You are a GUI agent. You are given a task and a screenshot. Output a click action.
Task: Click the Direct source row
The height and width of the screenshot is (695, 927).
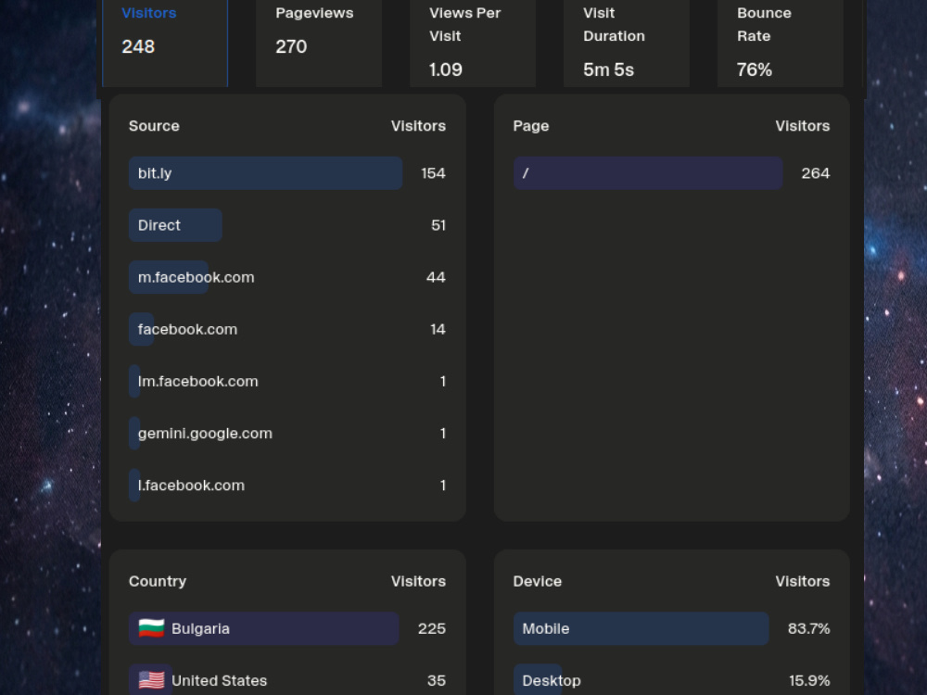click(287, 225)
